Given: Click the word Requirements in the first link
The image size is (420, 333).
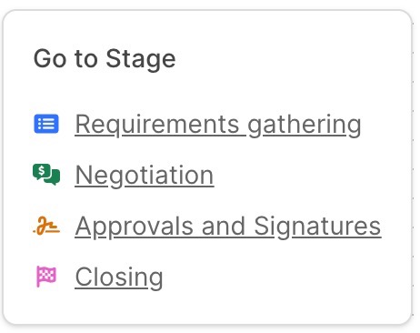Looking at the screenshot, I should pos(157,125).
